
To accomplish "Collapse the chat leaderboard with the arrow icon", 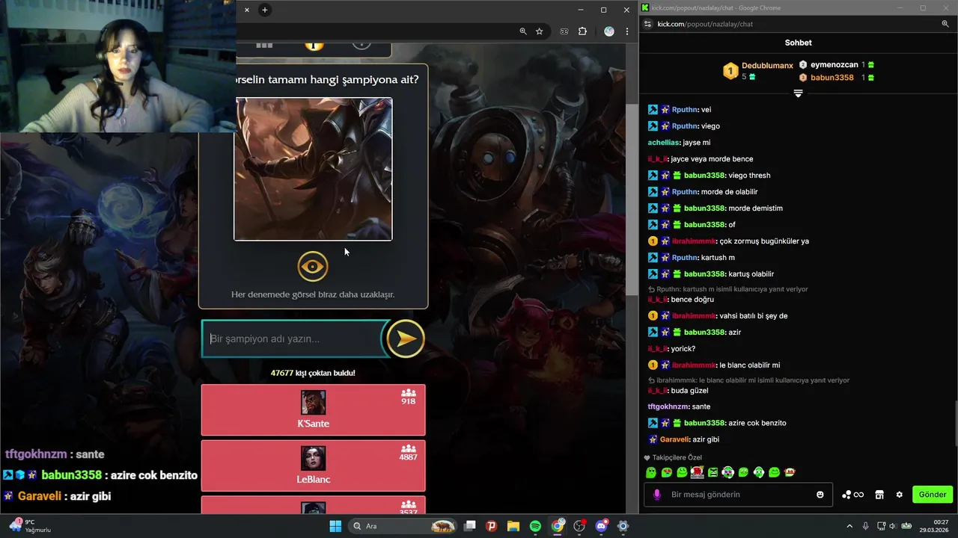I will click(798, 93).
